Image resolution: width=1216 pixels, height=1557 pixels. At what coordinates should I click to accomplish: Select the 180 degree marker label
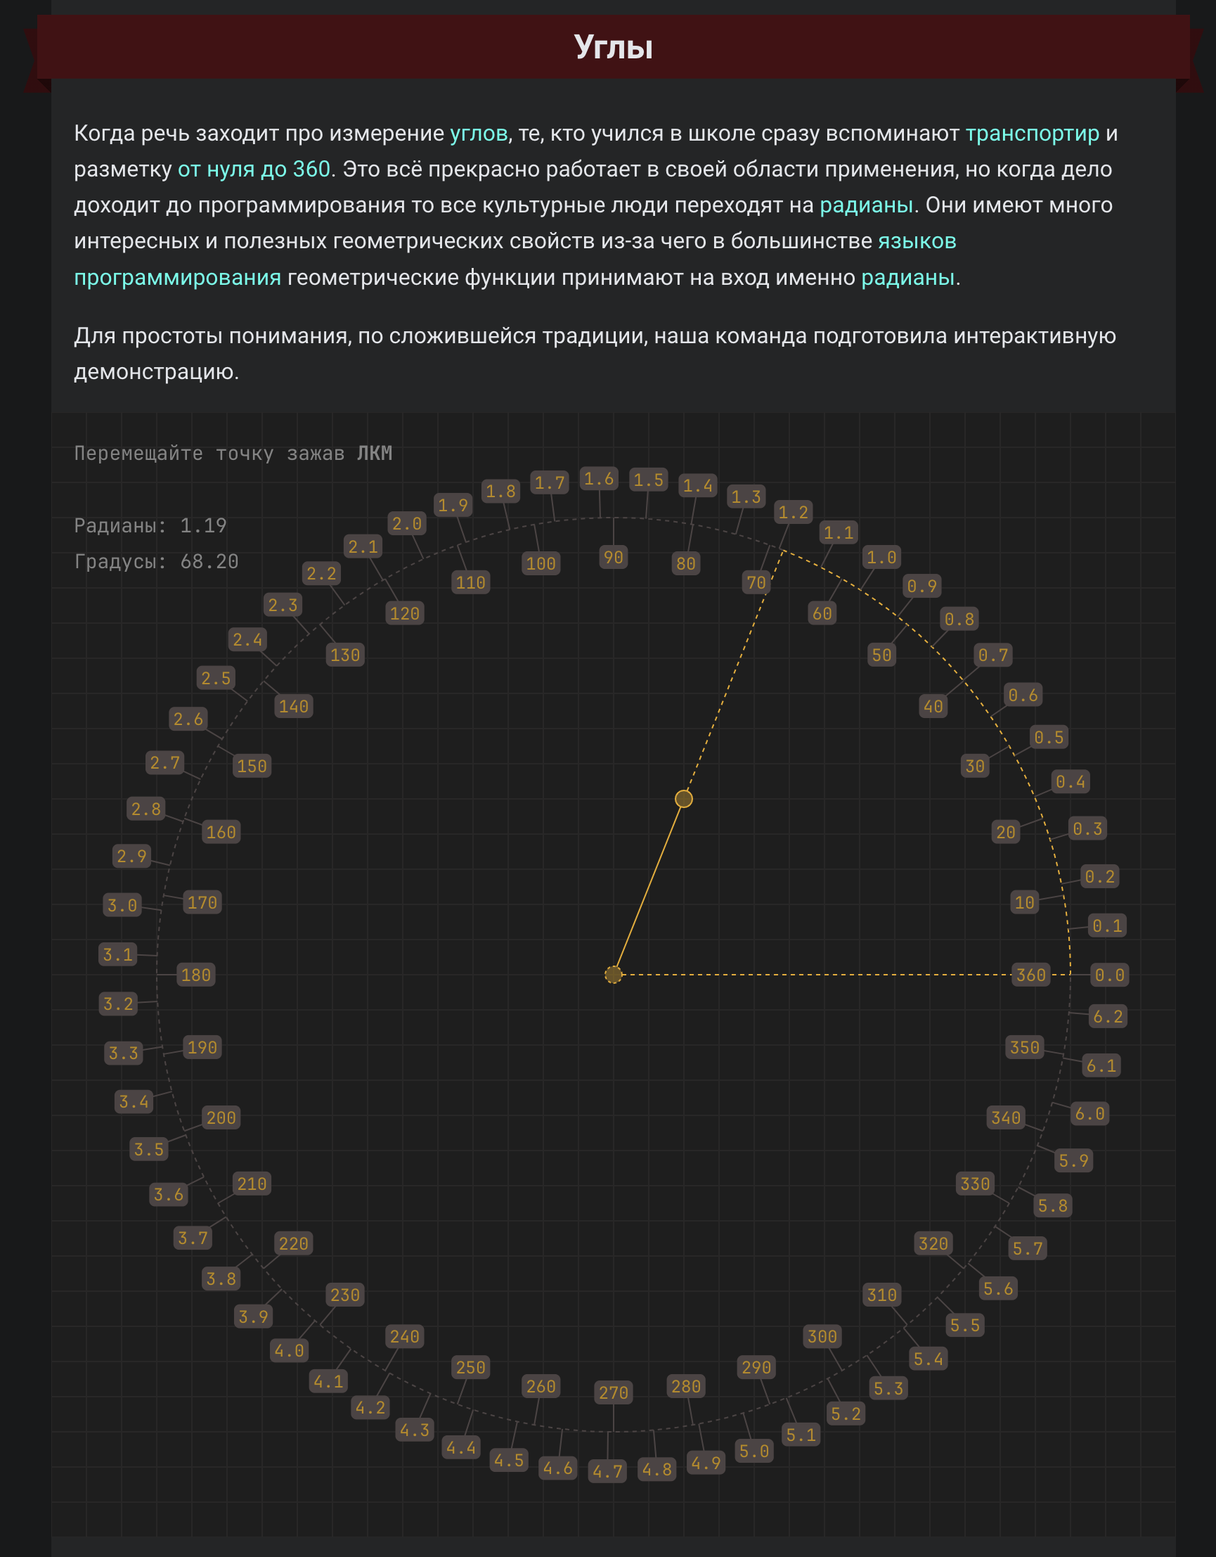point(196,975)
